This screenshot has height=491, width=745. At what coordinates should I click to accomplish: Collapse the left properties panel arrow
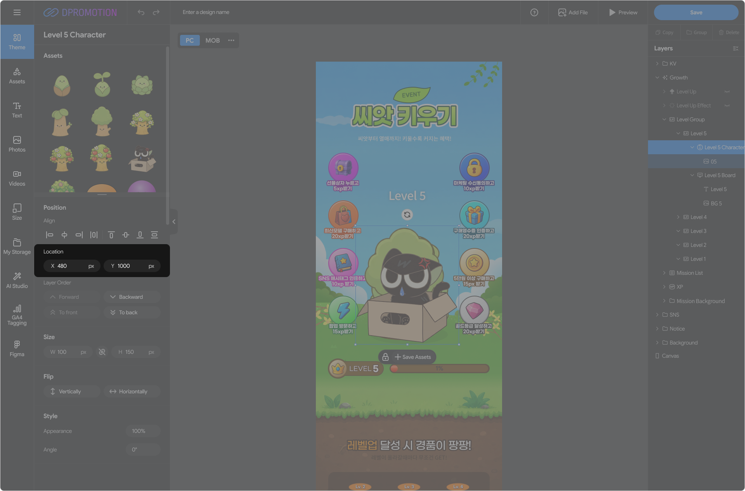pos(174,222)
